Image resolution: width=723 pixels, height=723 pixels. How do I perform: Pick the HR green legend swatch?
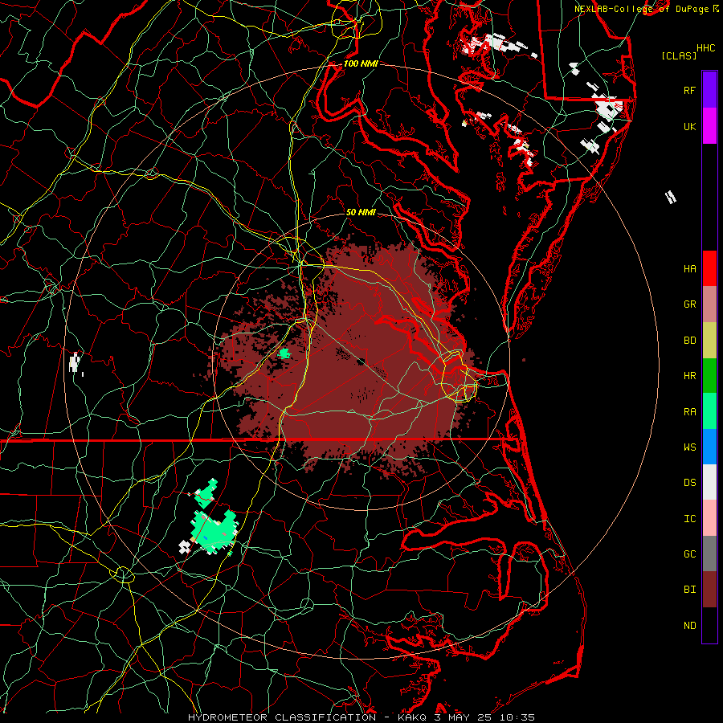click(709, 376)
